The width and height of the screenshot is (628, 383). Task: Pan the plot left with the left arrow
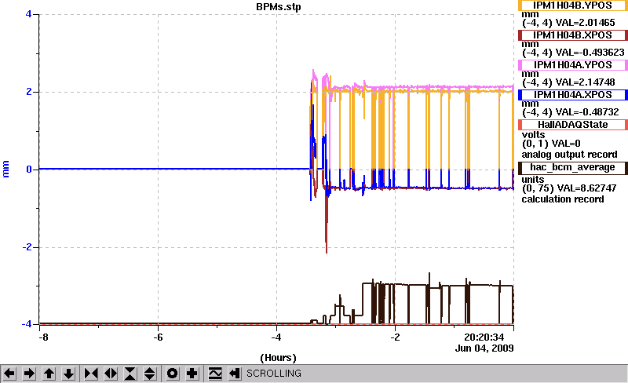(9, 374)
